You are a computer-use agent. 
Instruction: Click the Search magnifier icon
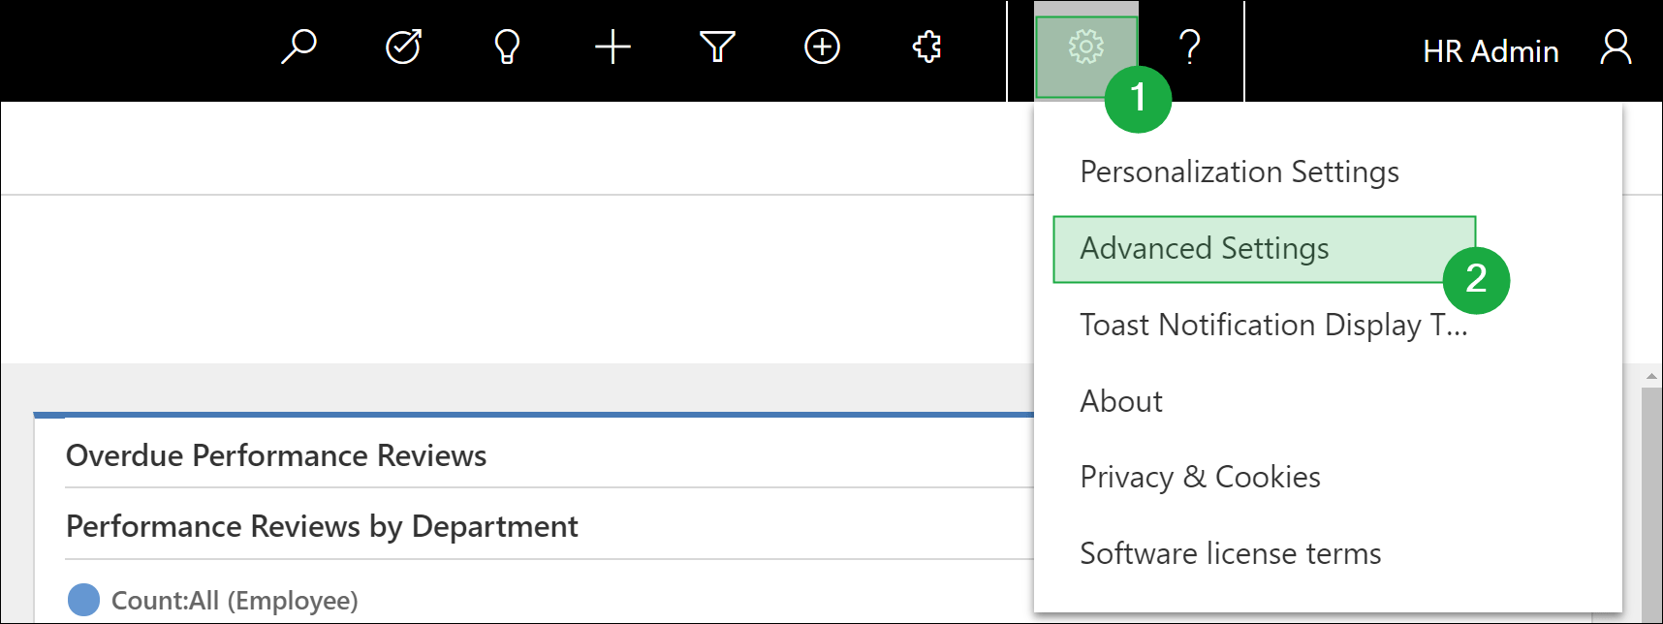tap(298, 47)
